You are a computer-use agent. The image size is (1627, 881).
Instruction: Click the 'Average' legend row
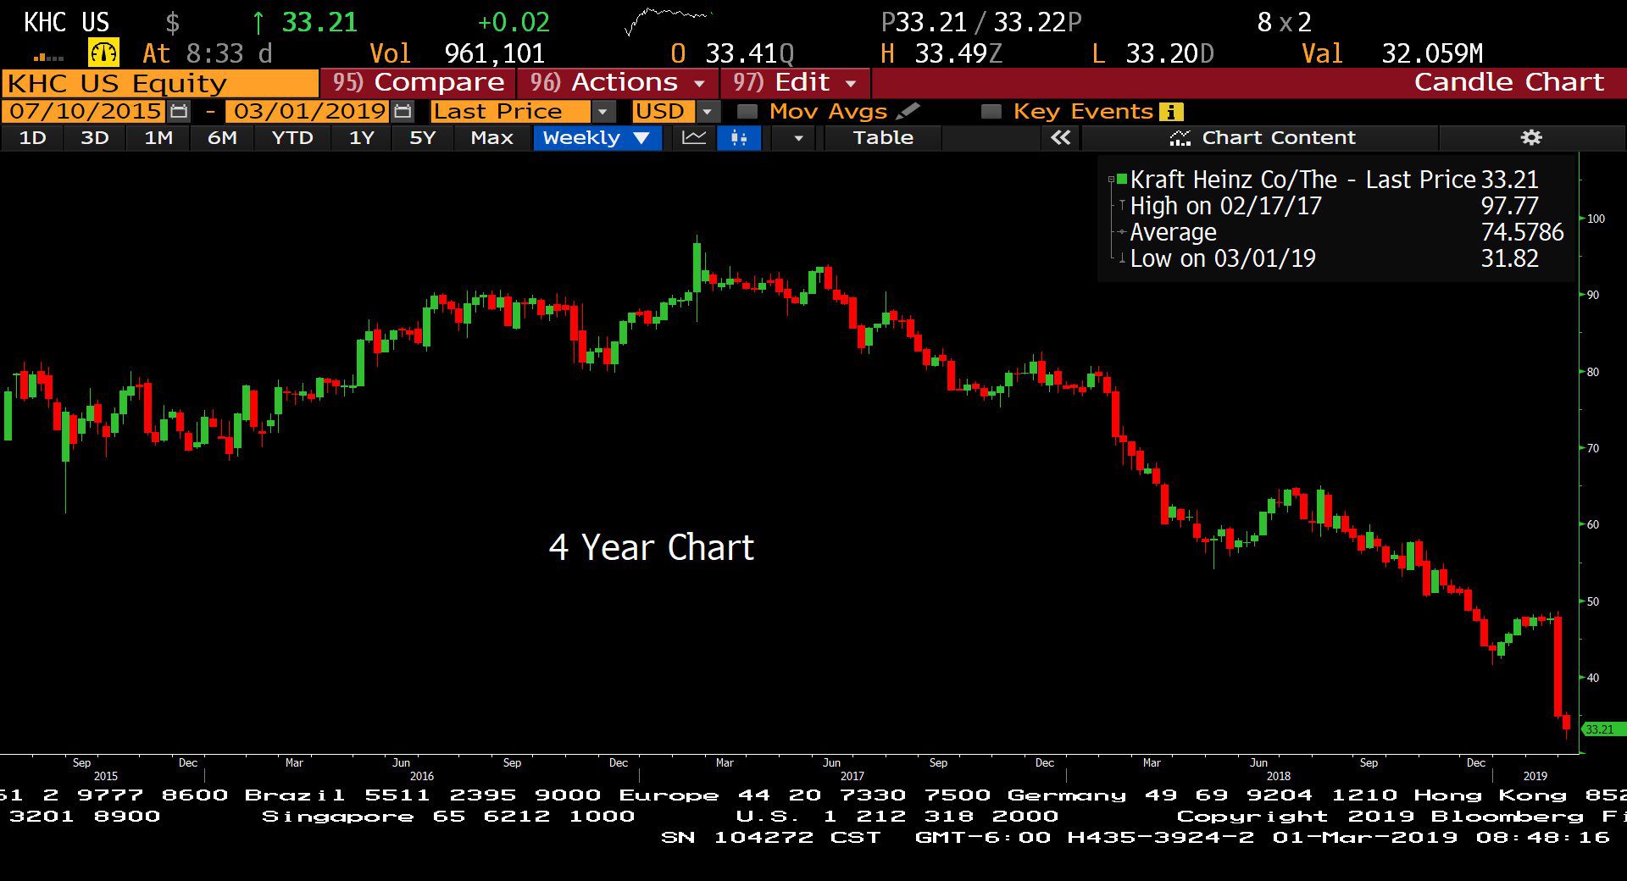point(1173,232)
